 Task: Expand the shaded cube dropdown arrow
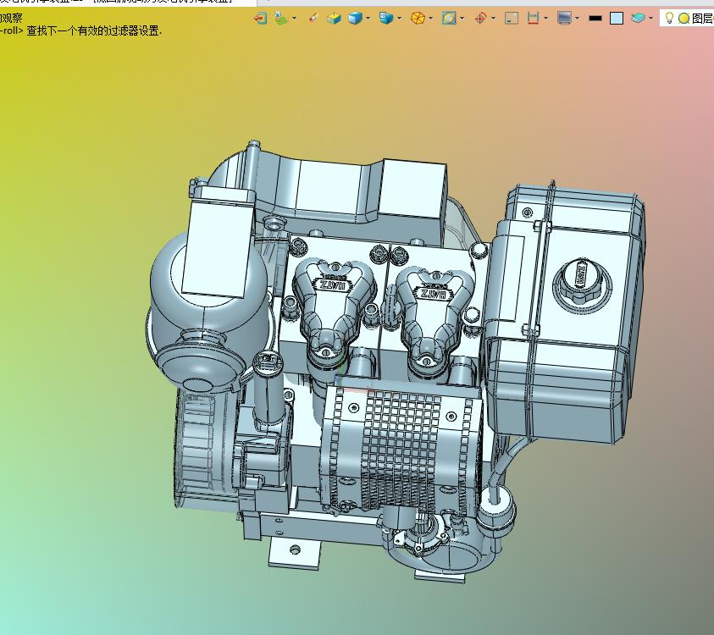coord(368,19)
